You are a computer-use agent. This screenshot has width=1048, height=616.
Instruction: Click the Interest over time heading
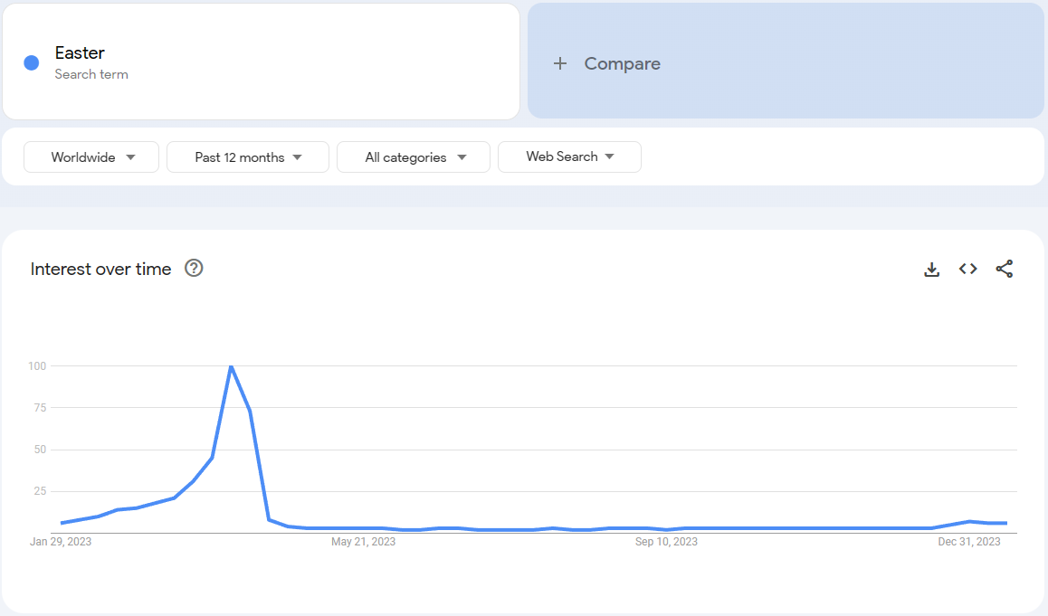tap(101, 270)
